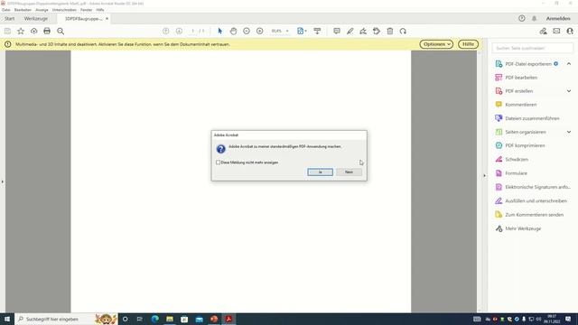Select the arrow selection tool

[220, 32]
